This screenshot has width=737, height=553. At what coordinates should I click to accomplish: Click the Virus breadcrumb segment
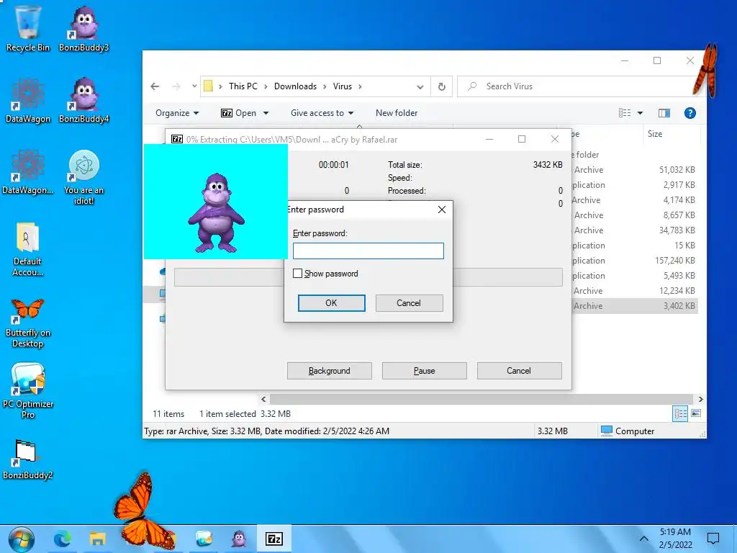pyautogui.click(x=342, y=86)
